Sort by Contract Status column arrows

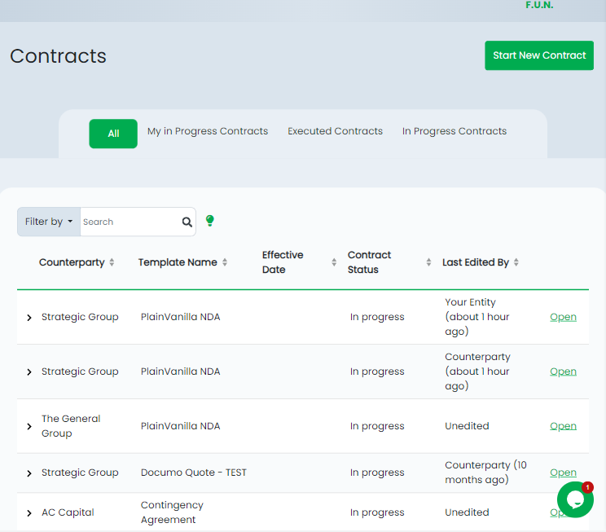(428, 262)
